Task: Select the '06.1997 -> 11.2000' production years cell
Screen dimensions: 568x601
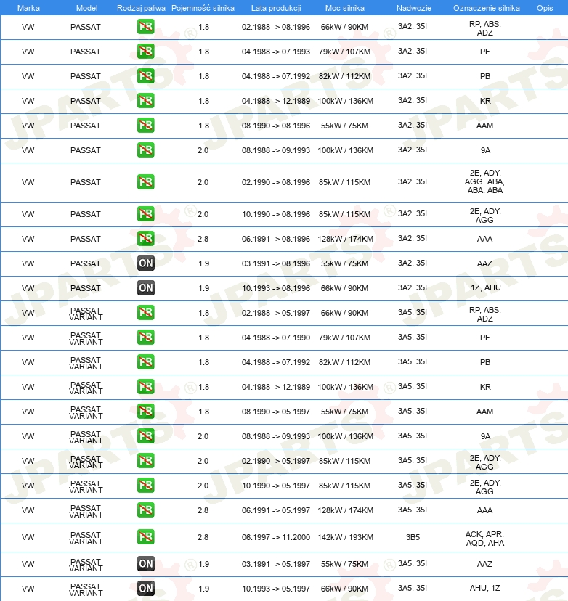Action: 276,537
